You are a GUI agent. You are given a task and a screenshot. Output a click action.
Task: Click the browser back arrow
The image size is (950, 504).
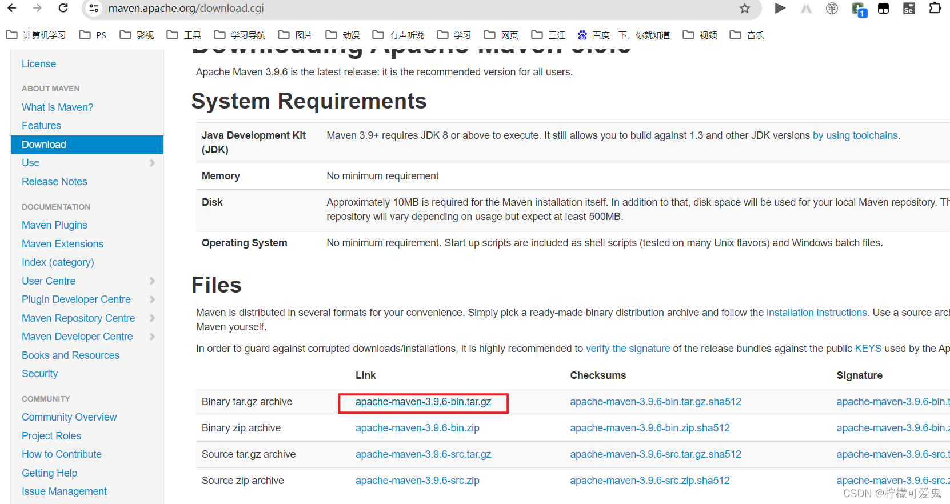click(x=11, y=8)
